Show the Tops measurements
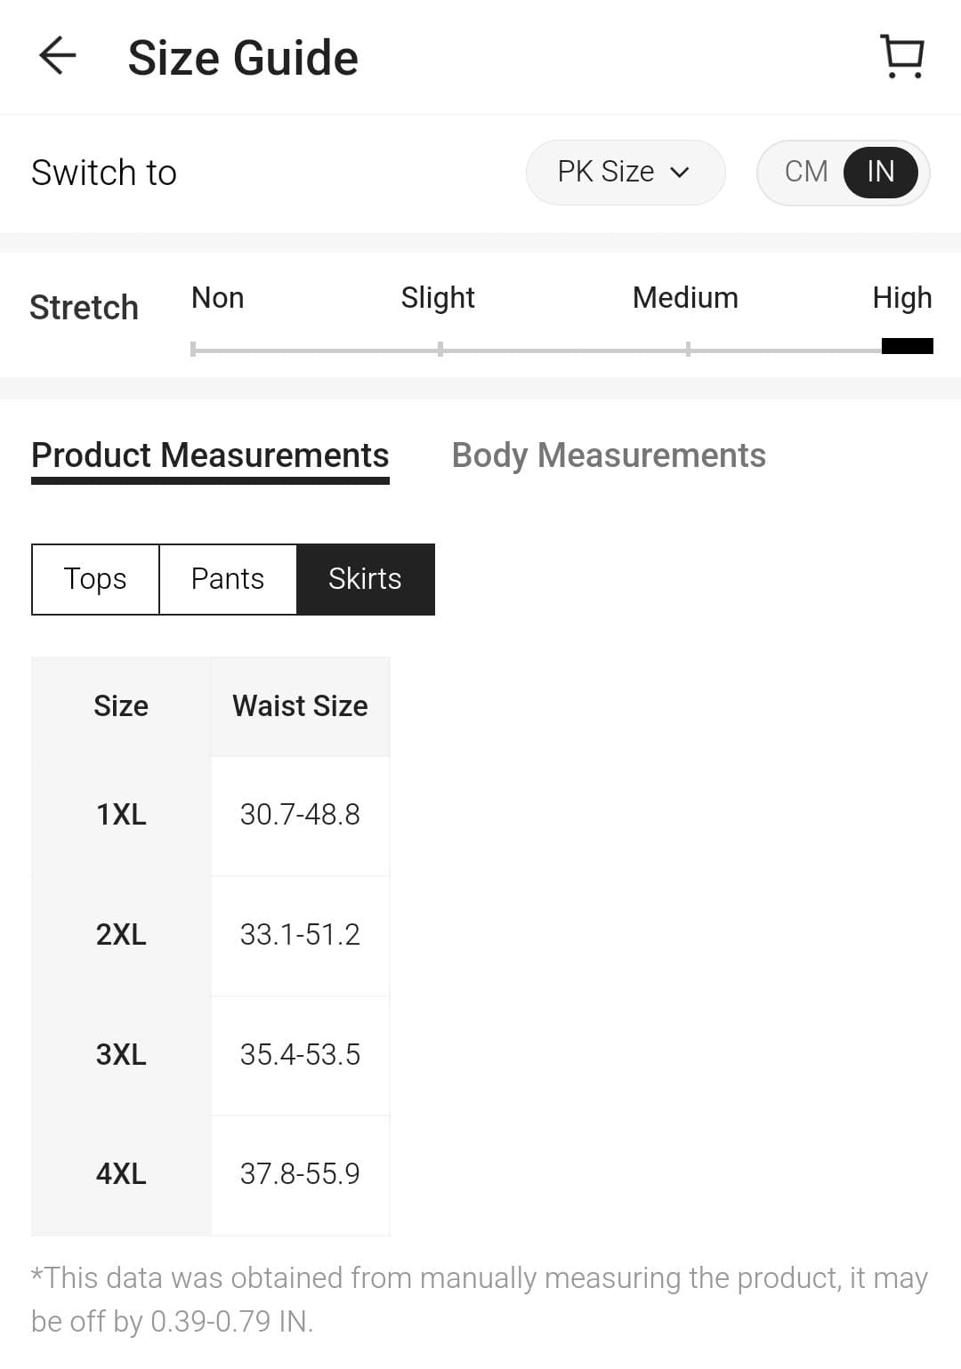 click(x=95, y=579)
